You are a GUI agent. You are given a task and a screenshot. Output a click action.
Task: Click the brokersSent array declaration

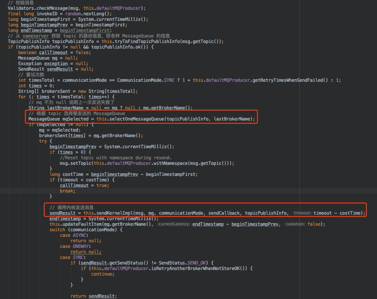coord(78,91)
